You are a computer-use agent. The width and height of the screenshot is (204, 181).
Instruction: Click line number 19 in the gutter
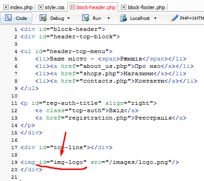click(x=14, y=162)
